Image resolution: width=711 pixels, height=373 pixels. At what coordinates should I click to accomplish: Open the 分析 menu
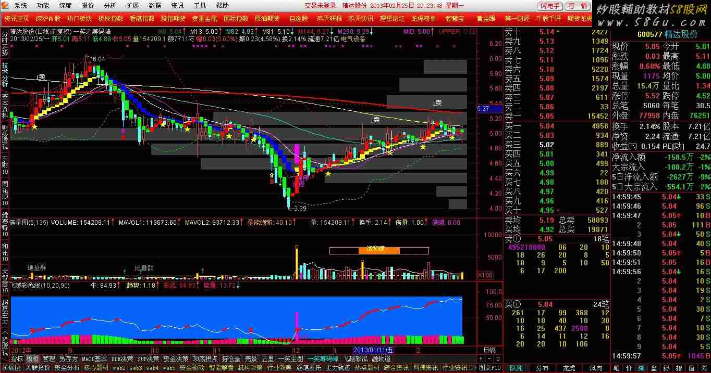pos(110,6)
